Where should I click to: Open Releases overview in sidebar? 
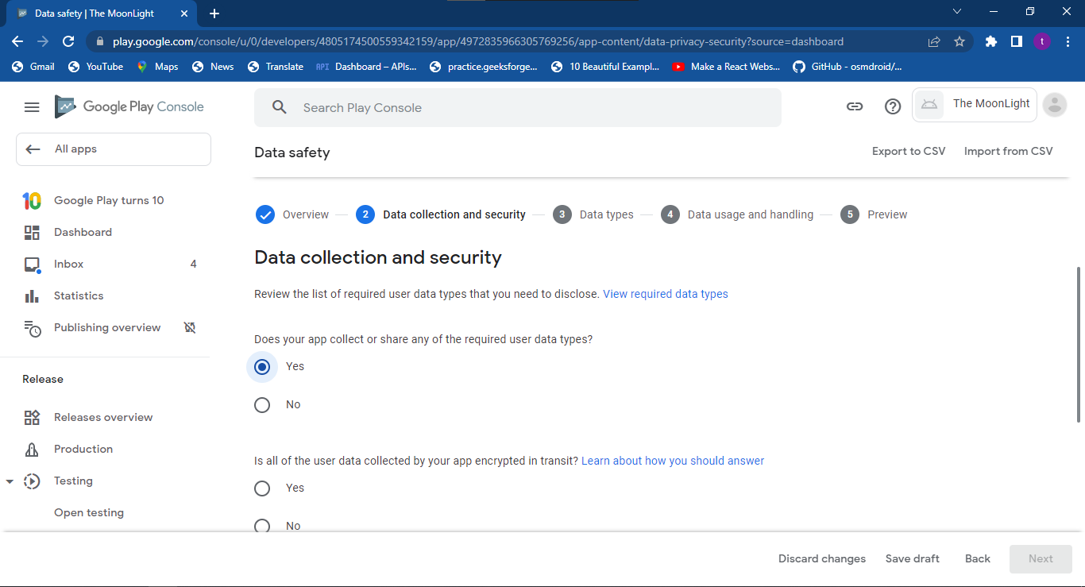(x=103, y=418)
